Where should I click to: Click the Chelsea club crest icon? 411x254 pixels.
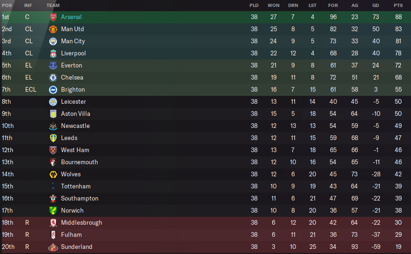[x=53, y=78]
